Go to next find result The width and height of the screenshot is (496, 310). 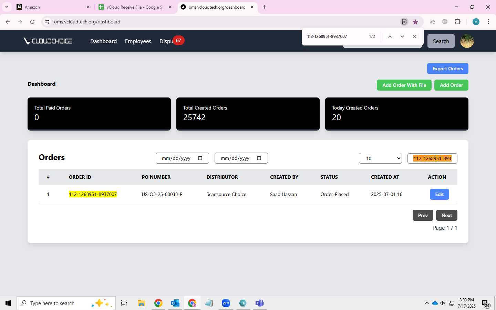402,37
